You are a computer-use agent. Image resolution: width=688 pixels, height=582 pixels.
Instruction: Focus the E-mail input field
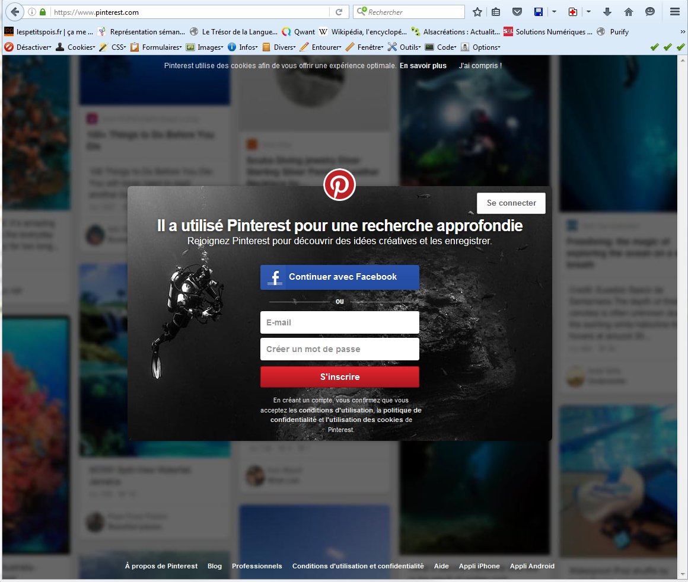(340, 322)
